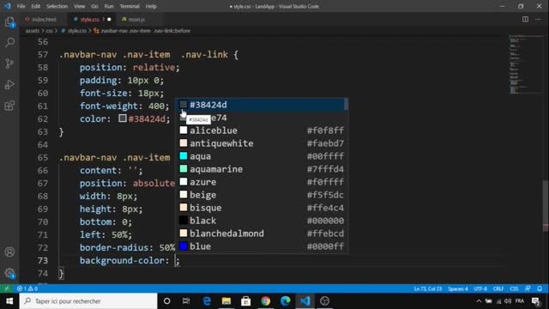Select the #38424d color suggestion

click(261, 105)
